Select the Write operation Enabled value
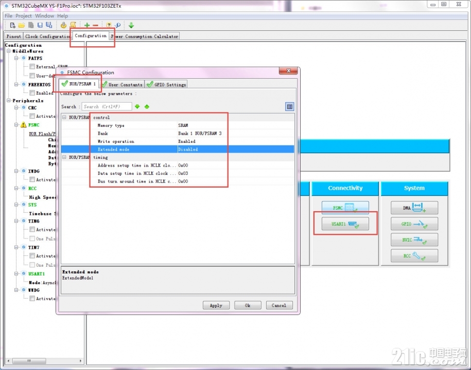The width and height of the screenshot is (471, 370). pyautogui.click(x=186, y=141)
